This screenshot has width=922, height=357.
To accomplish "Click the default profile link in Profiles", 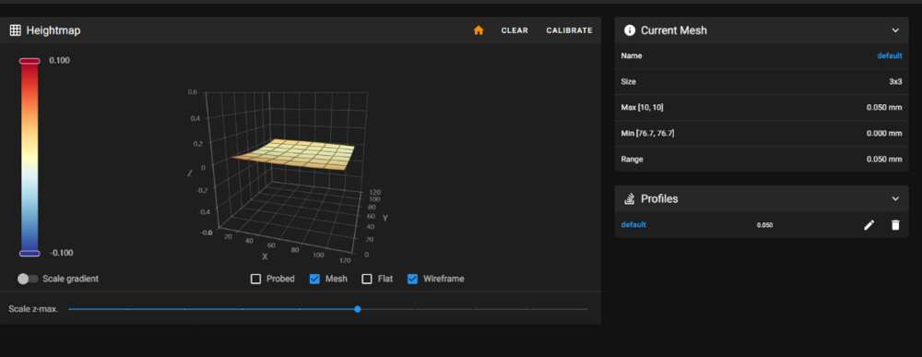I will point(633,225).
